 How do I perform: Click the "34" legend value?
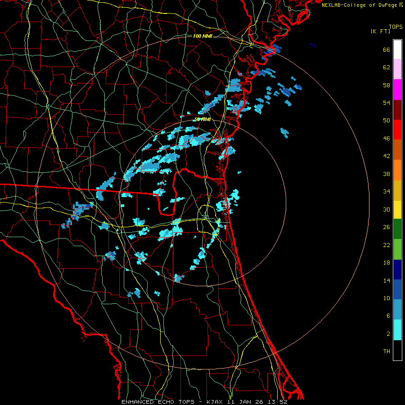(x=387, y=192)
